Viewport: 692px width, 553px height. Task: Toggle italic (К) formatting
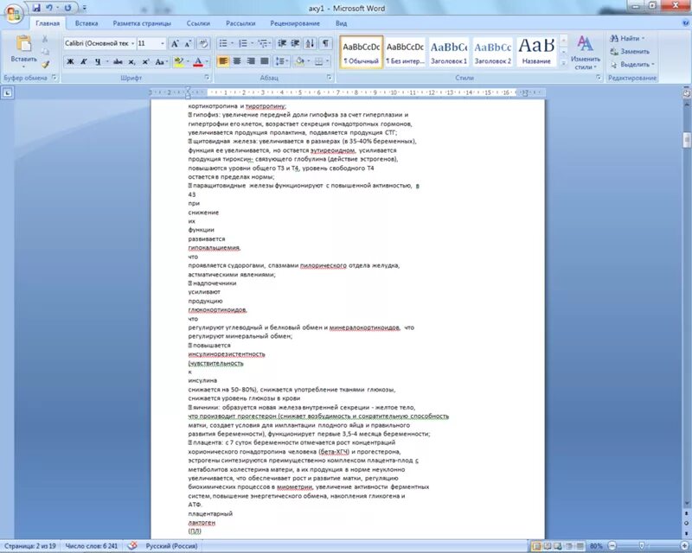tap(83, 61)
